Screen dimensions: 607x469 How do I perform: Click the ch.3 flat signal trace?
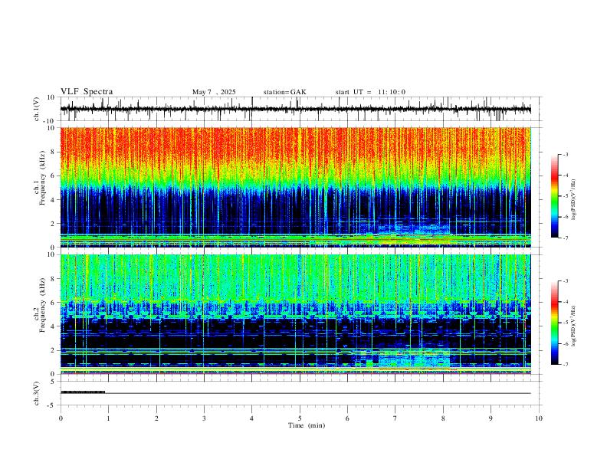(x=295, y=393)
